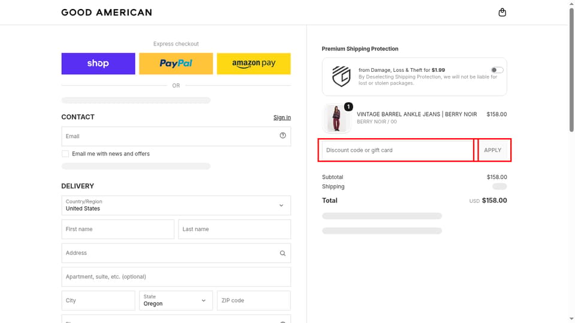575x323 pixels.
Task: Choose Amazon Pay express checkout
Action: (x=254, y=64)
